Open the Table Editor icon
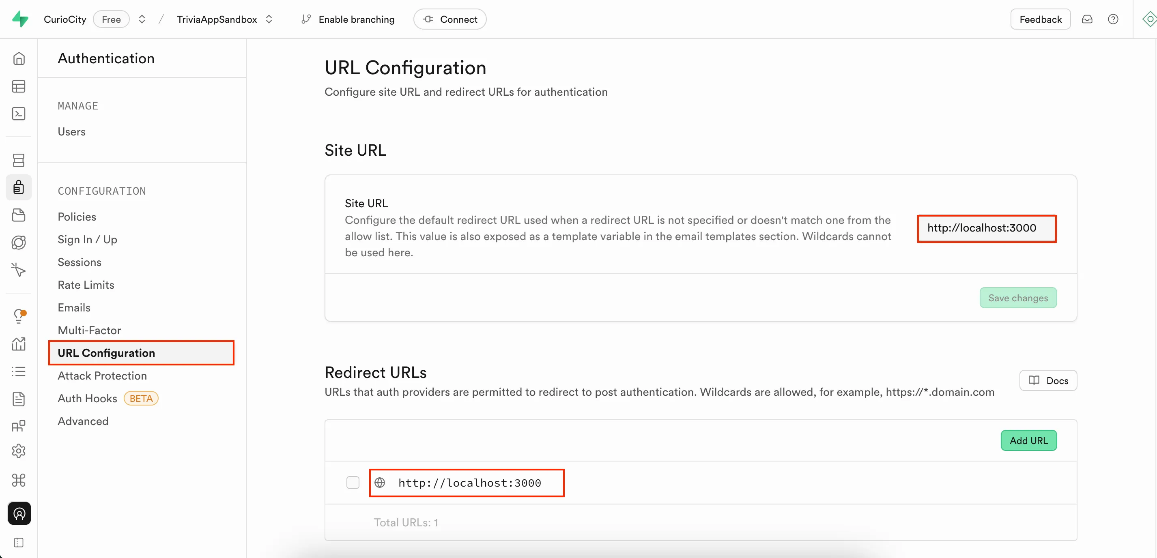 coord(19,86)
